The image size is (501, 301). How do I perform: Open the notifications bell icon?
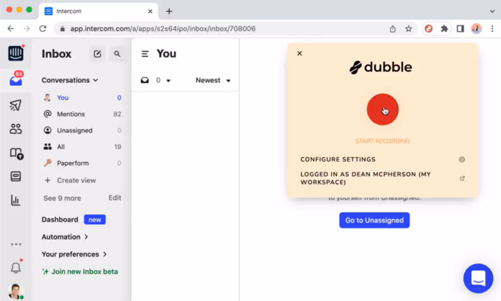(15, 267)
